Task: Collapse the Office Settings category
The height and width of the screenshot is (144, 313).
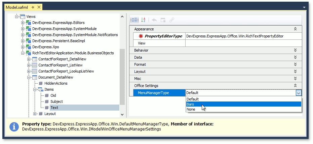Action: (x=296, y=86)
